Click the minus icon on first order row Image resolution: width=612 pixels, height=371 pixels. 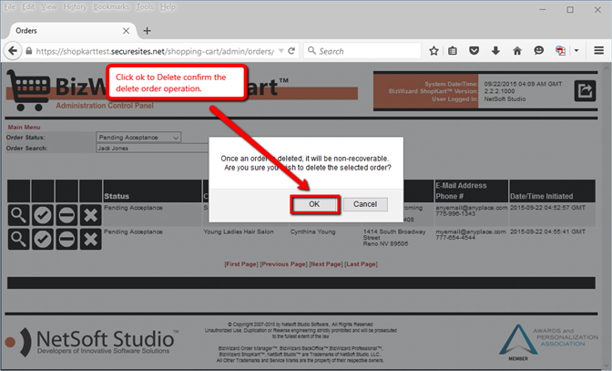coord(66,215)
